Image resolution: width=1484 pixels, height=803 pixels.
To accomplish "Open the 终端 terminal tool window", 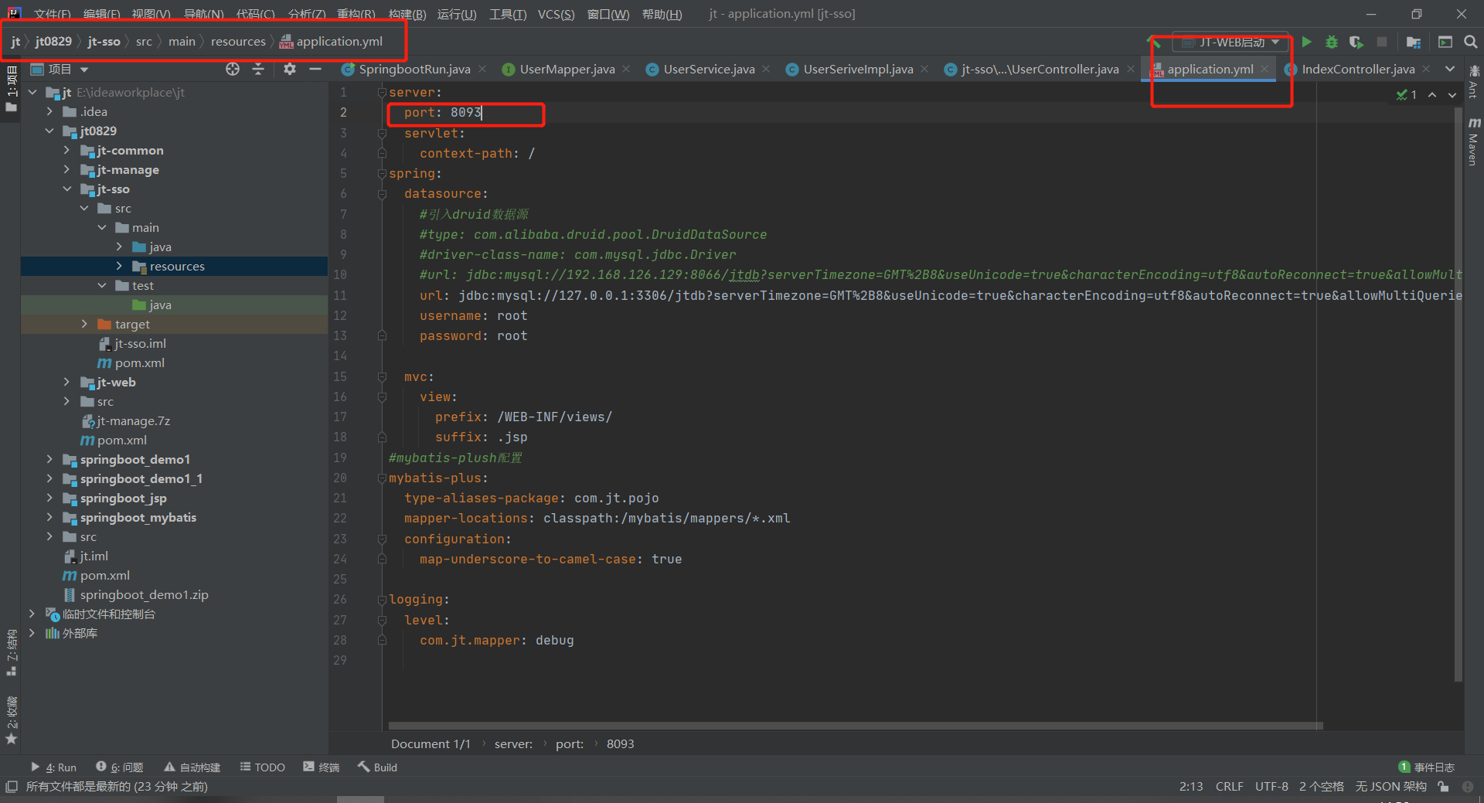I will [x=322, y=767].
